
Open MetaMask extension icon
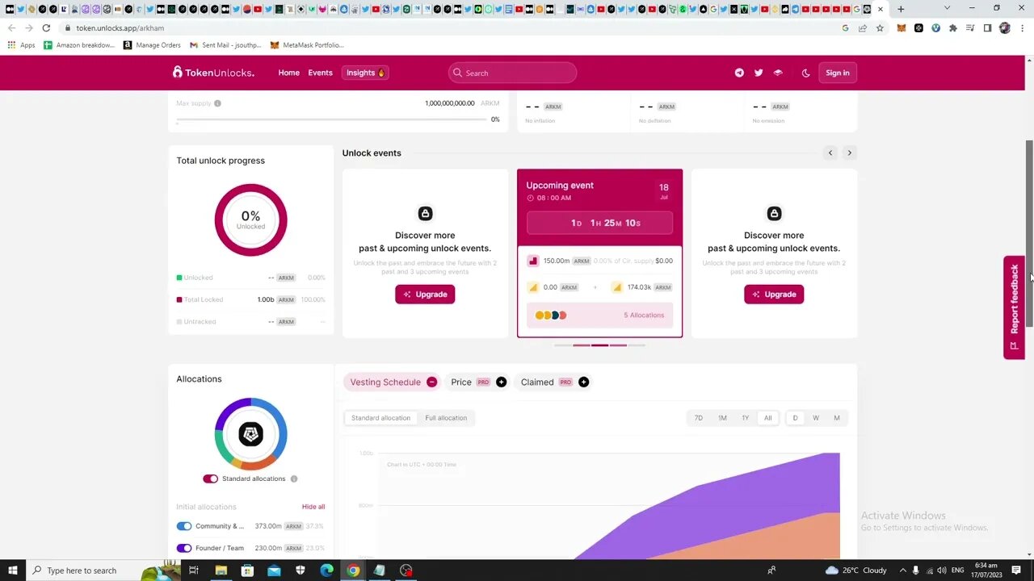[902, 27]
